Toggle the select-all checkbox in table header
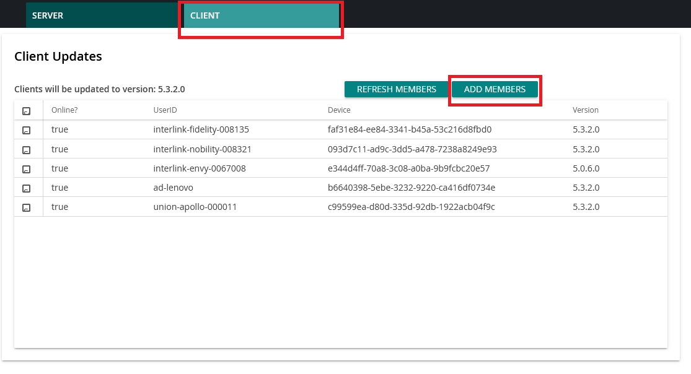Screen dimensions: 691x374 tap(27, 111)
